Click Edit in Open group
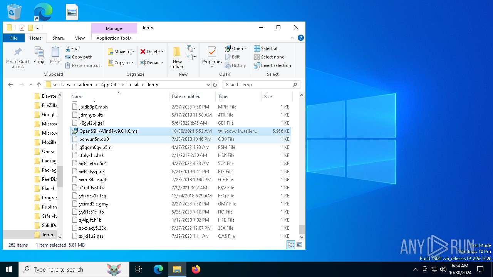Viewport: 493px width, 277px height. pyautogui.click(x=232, y=57)
